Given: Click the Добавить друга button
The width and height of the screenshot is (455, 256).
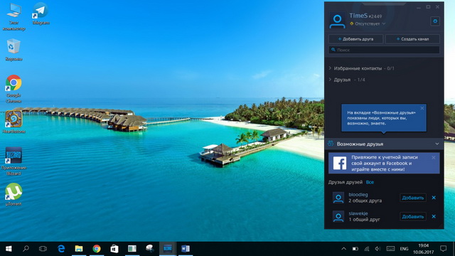Looking at the screenshot, I should 355,39.
